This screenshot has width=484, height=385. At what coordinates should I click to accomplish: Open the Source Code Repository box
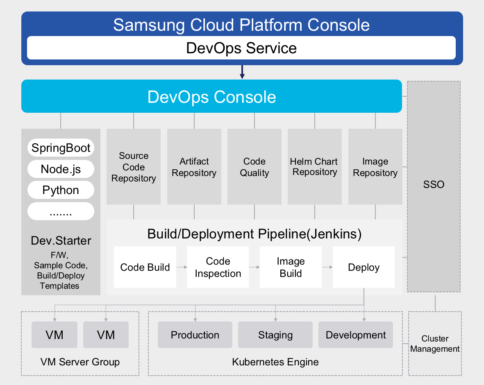coord(134,167)
